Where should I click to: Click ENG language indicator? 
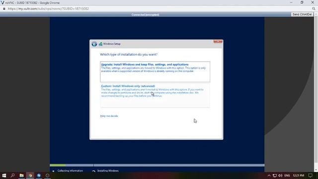point(287,176)
